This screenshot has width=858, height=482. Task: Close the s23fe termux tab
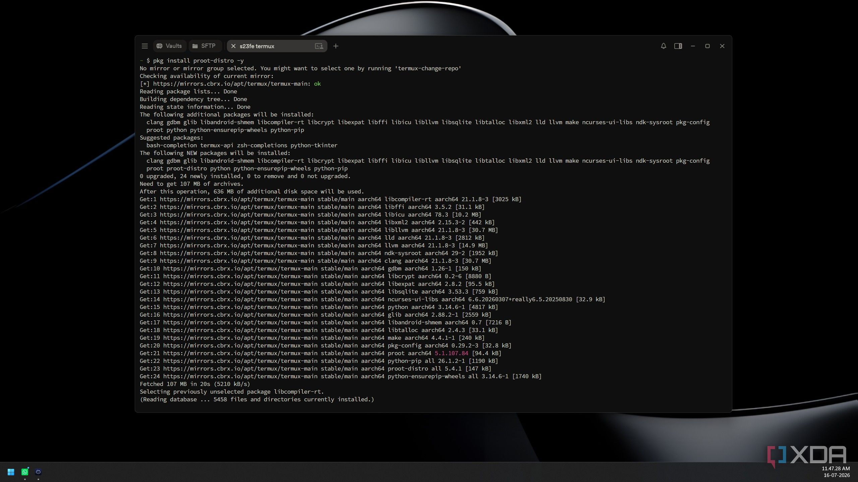coord(233,46)
